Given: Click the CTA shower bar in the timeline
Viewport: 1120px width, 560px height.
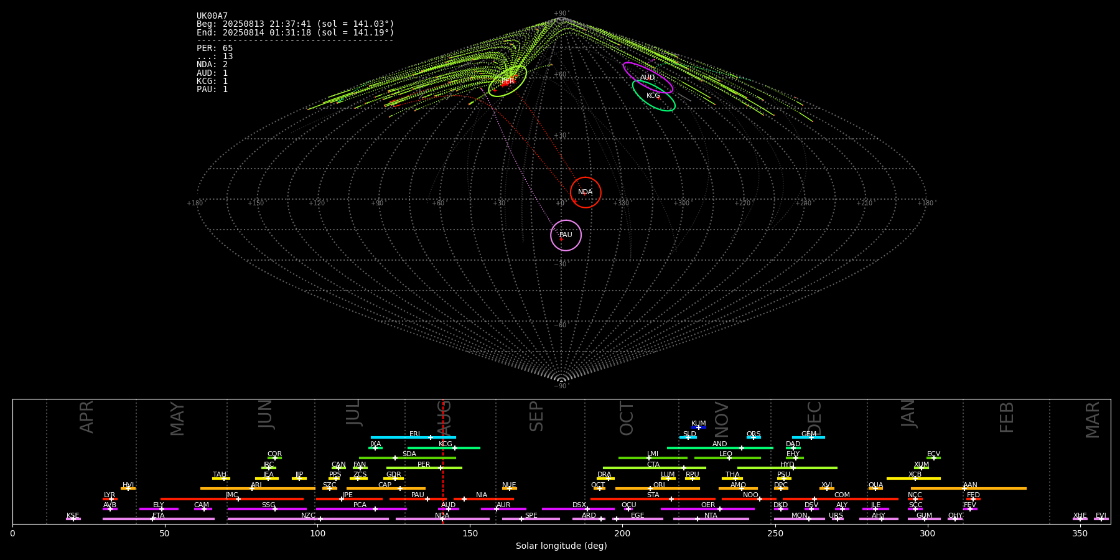Looking at the screenshot, I should (655, 468).
